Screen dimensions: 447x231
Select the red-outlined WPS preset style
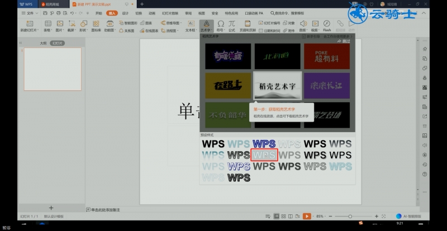click(x=264, y=155)
